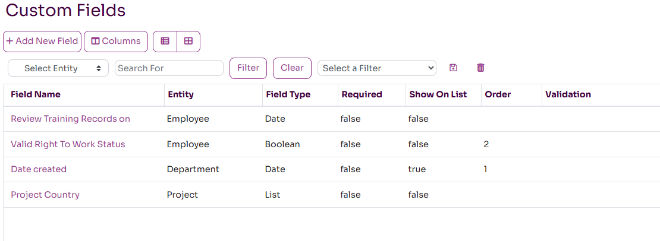Image resolution: width=660 pixels, height=241 pixels.
Task: Expand the Select a Filter dropdown
Action: [377, 68]
